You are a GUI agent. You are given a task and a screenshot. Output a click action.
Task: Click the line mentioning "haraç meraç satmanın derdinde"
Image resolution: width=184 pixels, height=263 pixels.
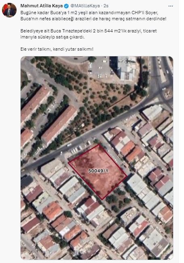[x=93, y=19]
